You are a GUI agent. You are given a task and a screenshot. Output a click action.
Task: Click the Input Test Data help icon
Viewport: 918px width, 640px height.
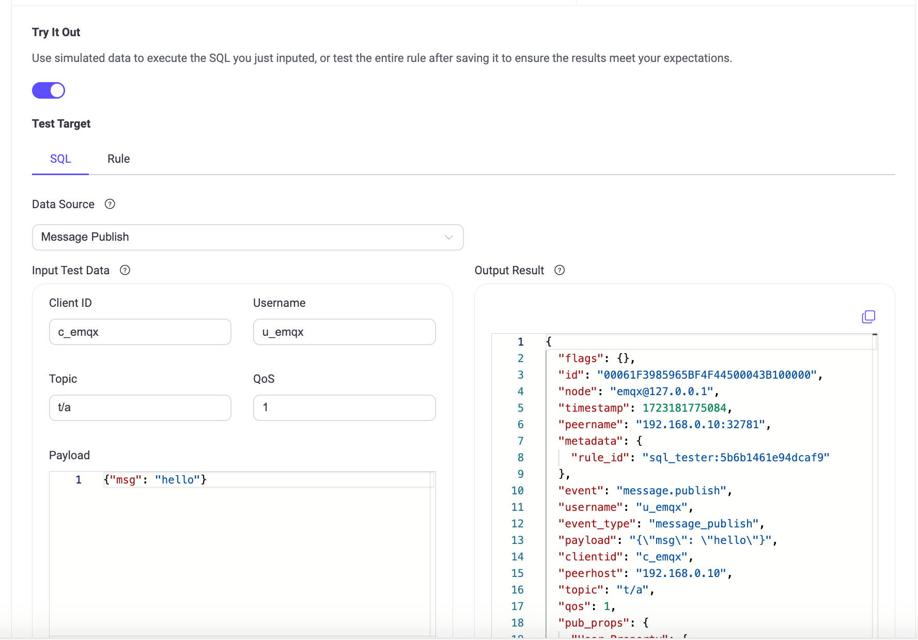tap(125, 270)
